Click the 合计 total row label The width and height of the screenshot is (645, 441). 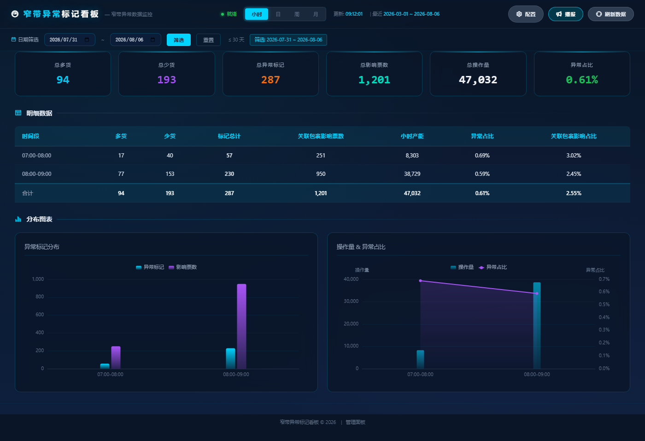click(x=28, y=193)
